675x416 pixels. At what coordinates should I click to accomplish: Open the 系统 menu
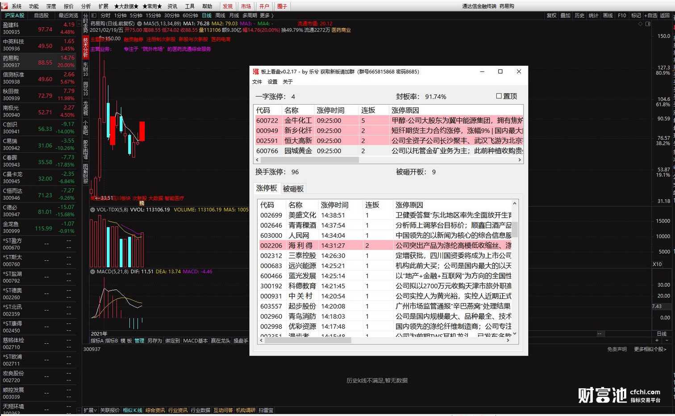17,6
